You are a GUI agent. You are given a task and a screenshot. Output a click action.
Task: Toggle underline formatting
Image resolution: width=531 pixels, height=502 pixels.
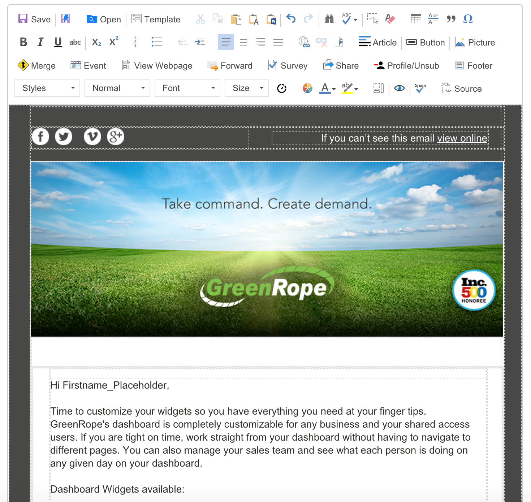58,42
